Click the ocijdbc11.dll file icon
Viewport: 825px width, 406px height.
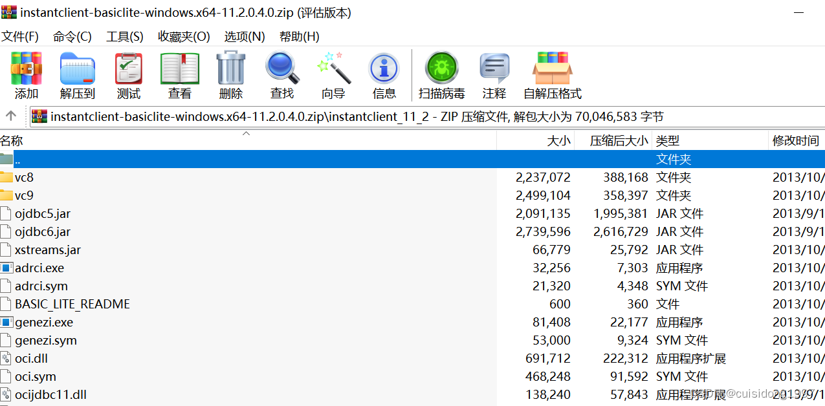pos(6,394)
